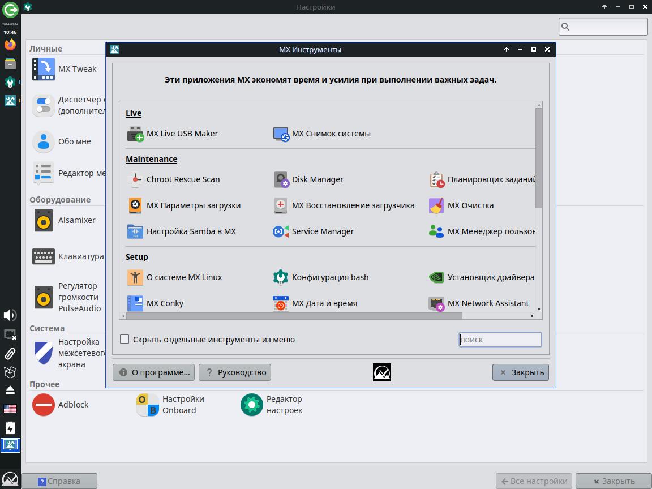The width and height of the screenshot is (652, 489).
Task: Click scroll-right arrow of tools list
Action: pos(532,316)
